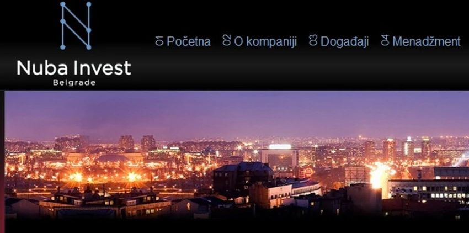
Task: Click the "01" number beside Početna
Action: click(159, 41)
